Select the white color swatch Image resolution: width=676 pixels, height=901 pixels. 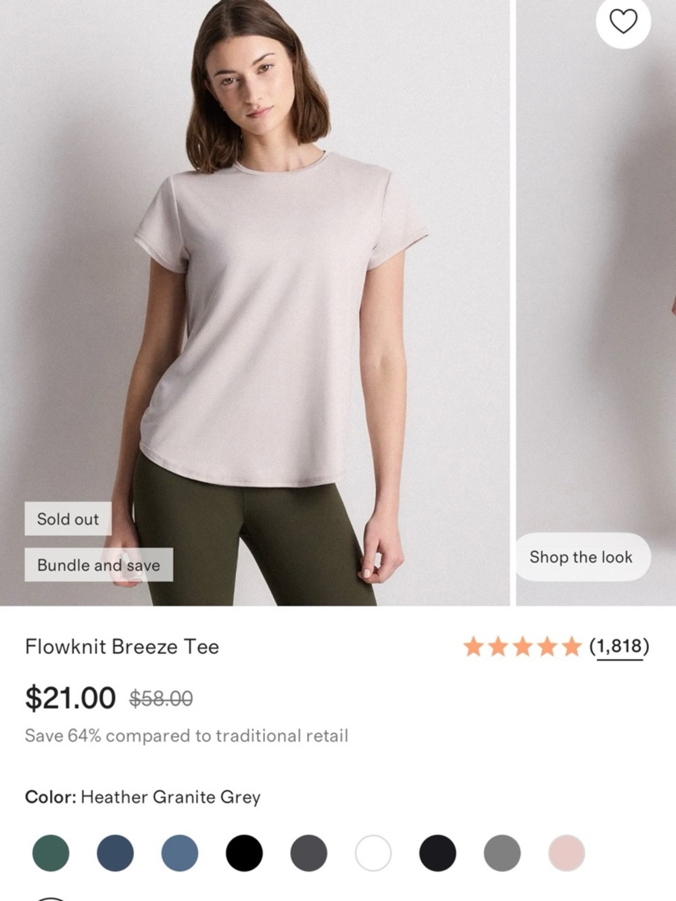[x=372, y=852]
